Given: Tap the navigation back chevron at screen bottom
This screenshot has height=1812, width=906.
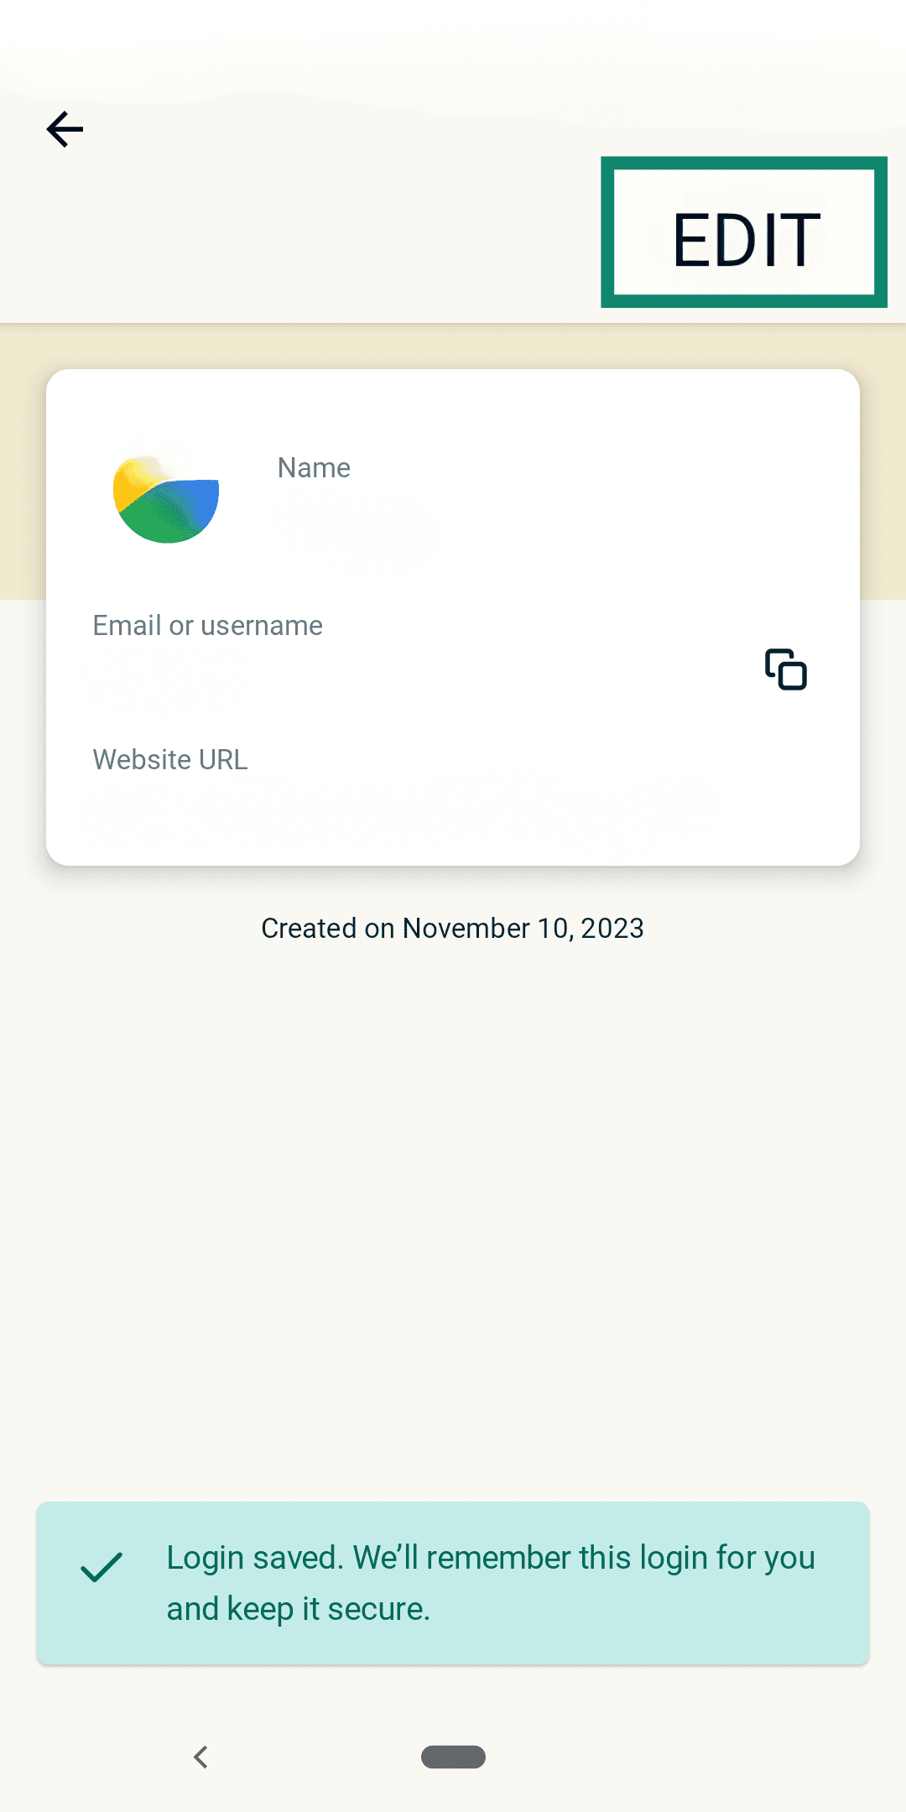Looking at the screenshot, I should (200, 1757).
